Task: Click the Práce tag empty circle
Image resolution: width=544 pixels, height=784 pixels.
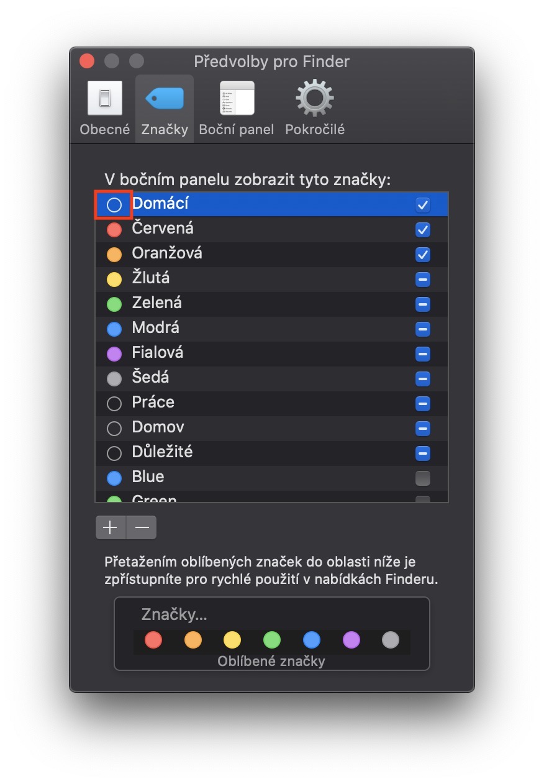Action: (x=114, y=404)
